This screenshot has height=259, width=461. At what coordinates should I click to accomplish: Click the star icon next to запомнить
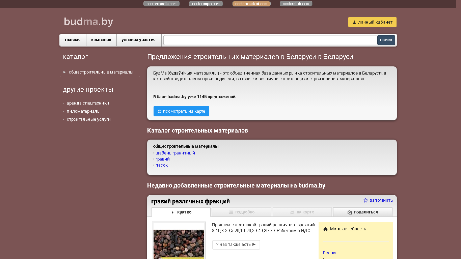pos(365,200)
